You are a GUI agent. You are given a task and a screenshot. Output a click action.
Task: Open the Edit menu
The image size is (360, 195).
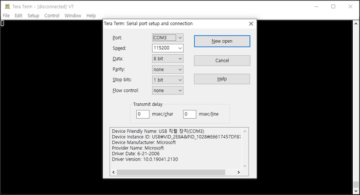(18, 16)
